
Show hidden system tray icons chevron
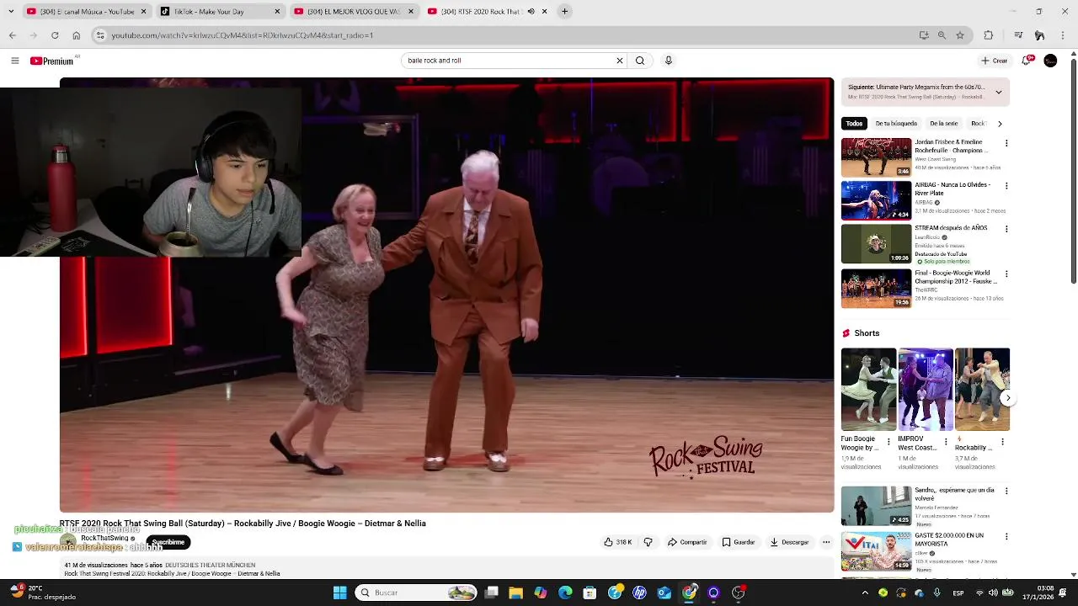(x=865, y=593)
